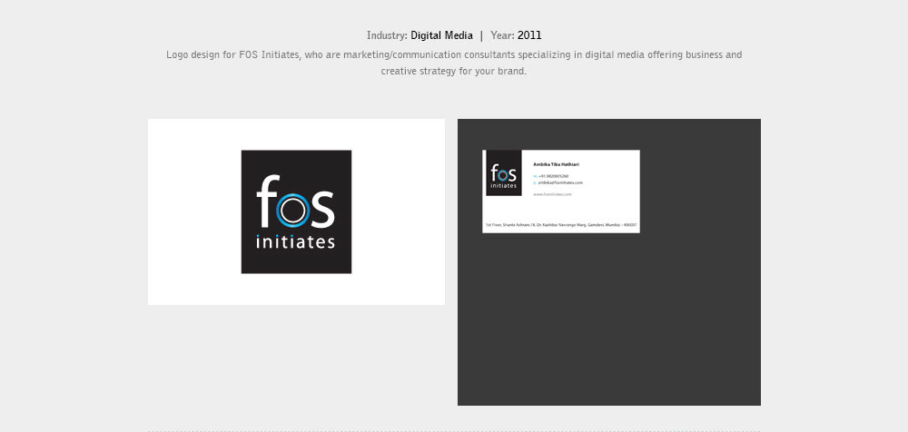Click the small FOS logo on business card
908x432 pixels.
tap(502, 172)
